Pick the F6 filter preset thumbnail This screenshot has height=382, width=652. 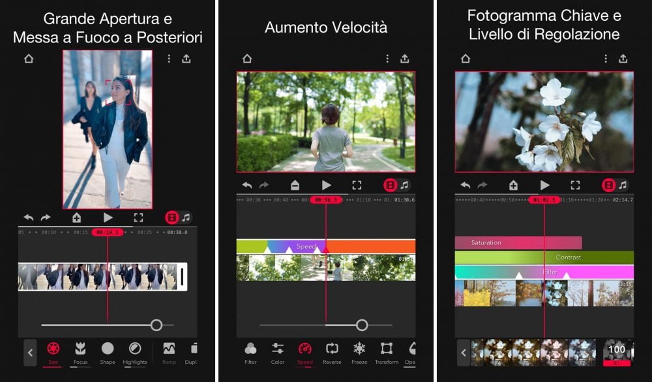[x=554, y=352]
